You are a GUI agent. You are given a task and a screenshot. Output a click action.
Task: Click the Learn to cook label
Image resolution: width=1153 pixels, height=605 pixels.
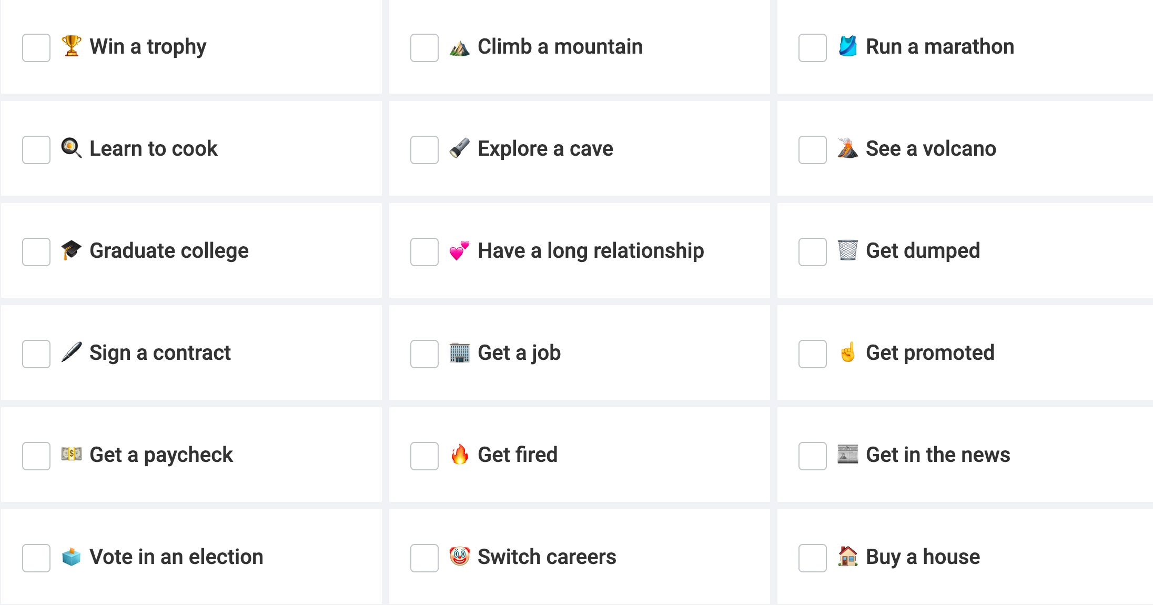click(153, 149)
